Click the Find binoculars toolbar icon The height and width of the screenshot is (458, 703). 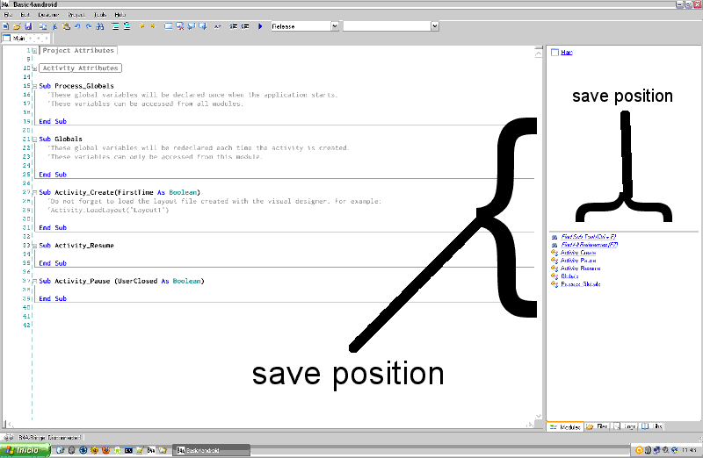100,26
